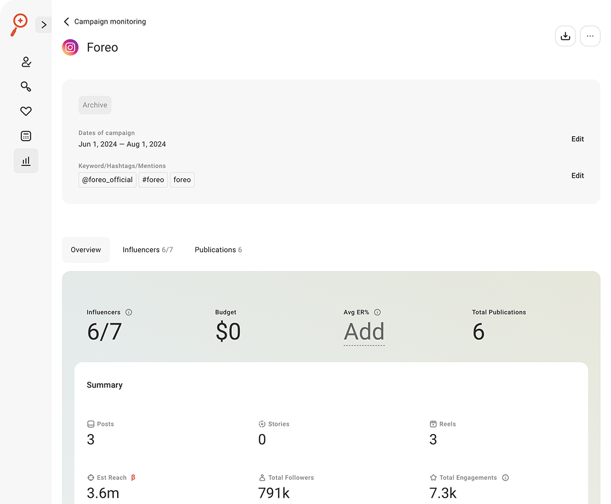611x504 pixels.
Task: Click the 7.3k Total Engagements value
Action: (x=443, y=493)
